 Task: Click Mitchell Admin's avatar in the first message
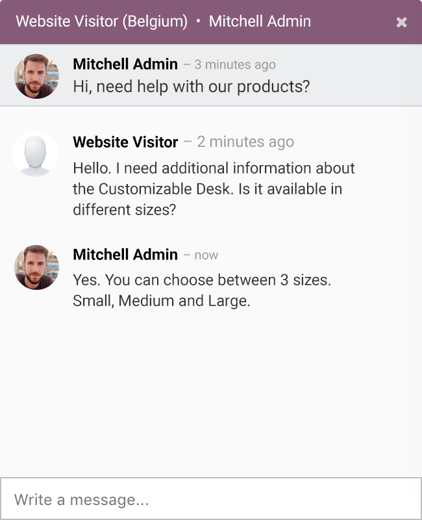(x=36, y=76)
